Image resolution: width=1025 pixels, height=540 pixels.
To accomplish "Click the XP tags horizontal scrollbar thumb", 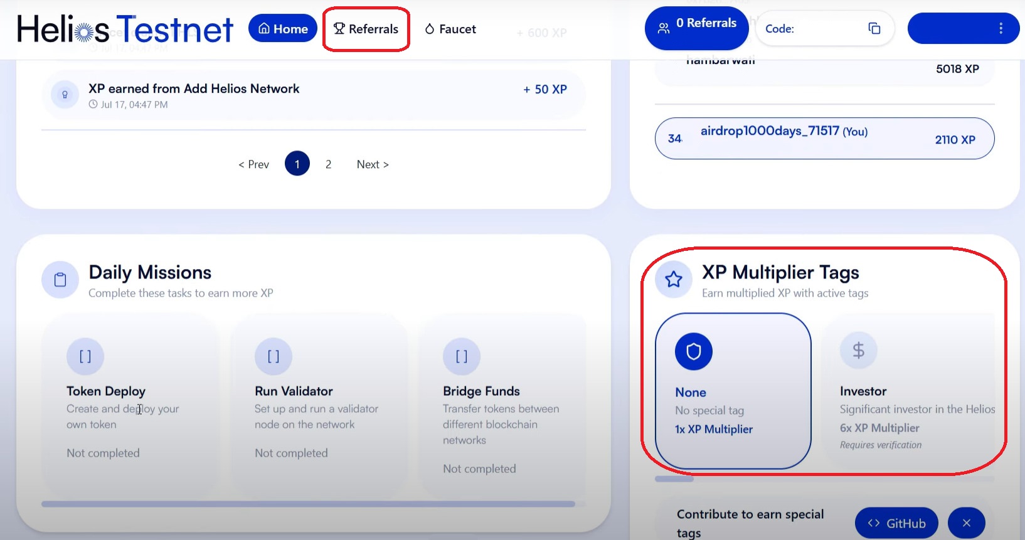I will pyautogui.click(x=674, y=479).
